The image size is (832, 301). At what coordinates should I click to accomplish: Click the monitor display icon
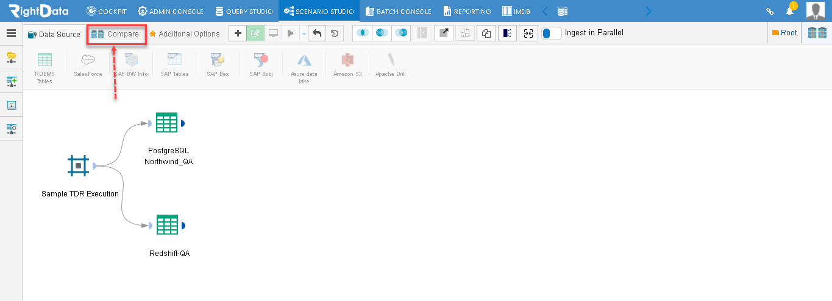274,33
